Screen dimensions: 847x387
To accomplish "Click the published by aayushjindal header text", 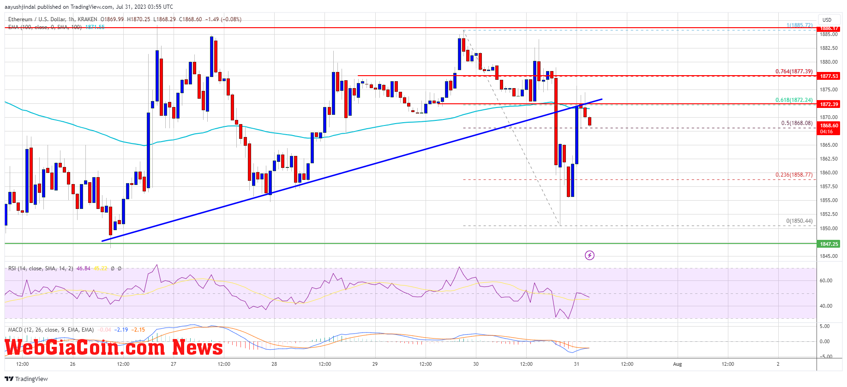I will [x=89, y=7].
